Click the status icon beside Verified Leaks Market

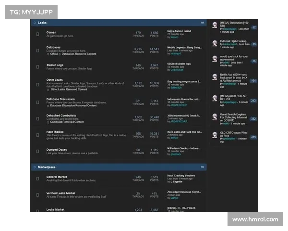(37, 195)
